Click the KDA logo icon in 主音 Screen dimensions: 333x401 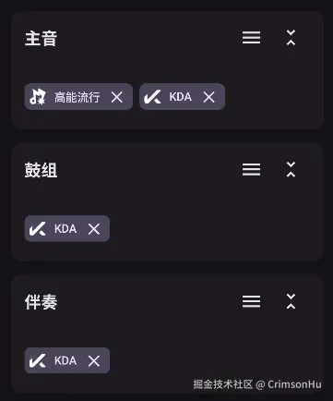click(x=152, y=97)
